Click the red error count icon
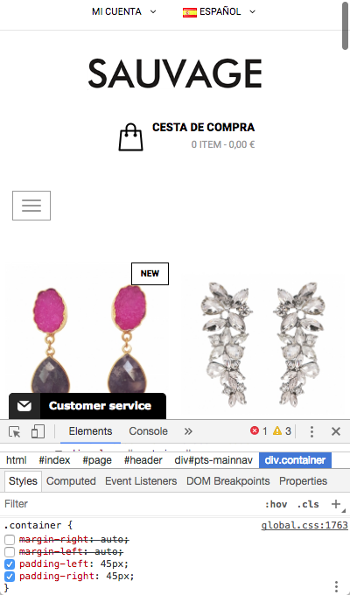 (255, 430)
